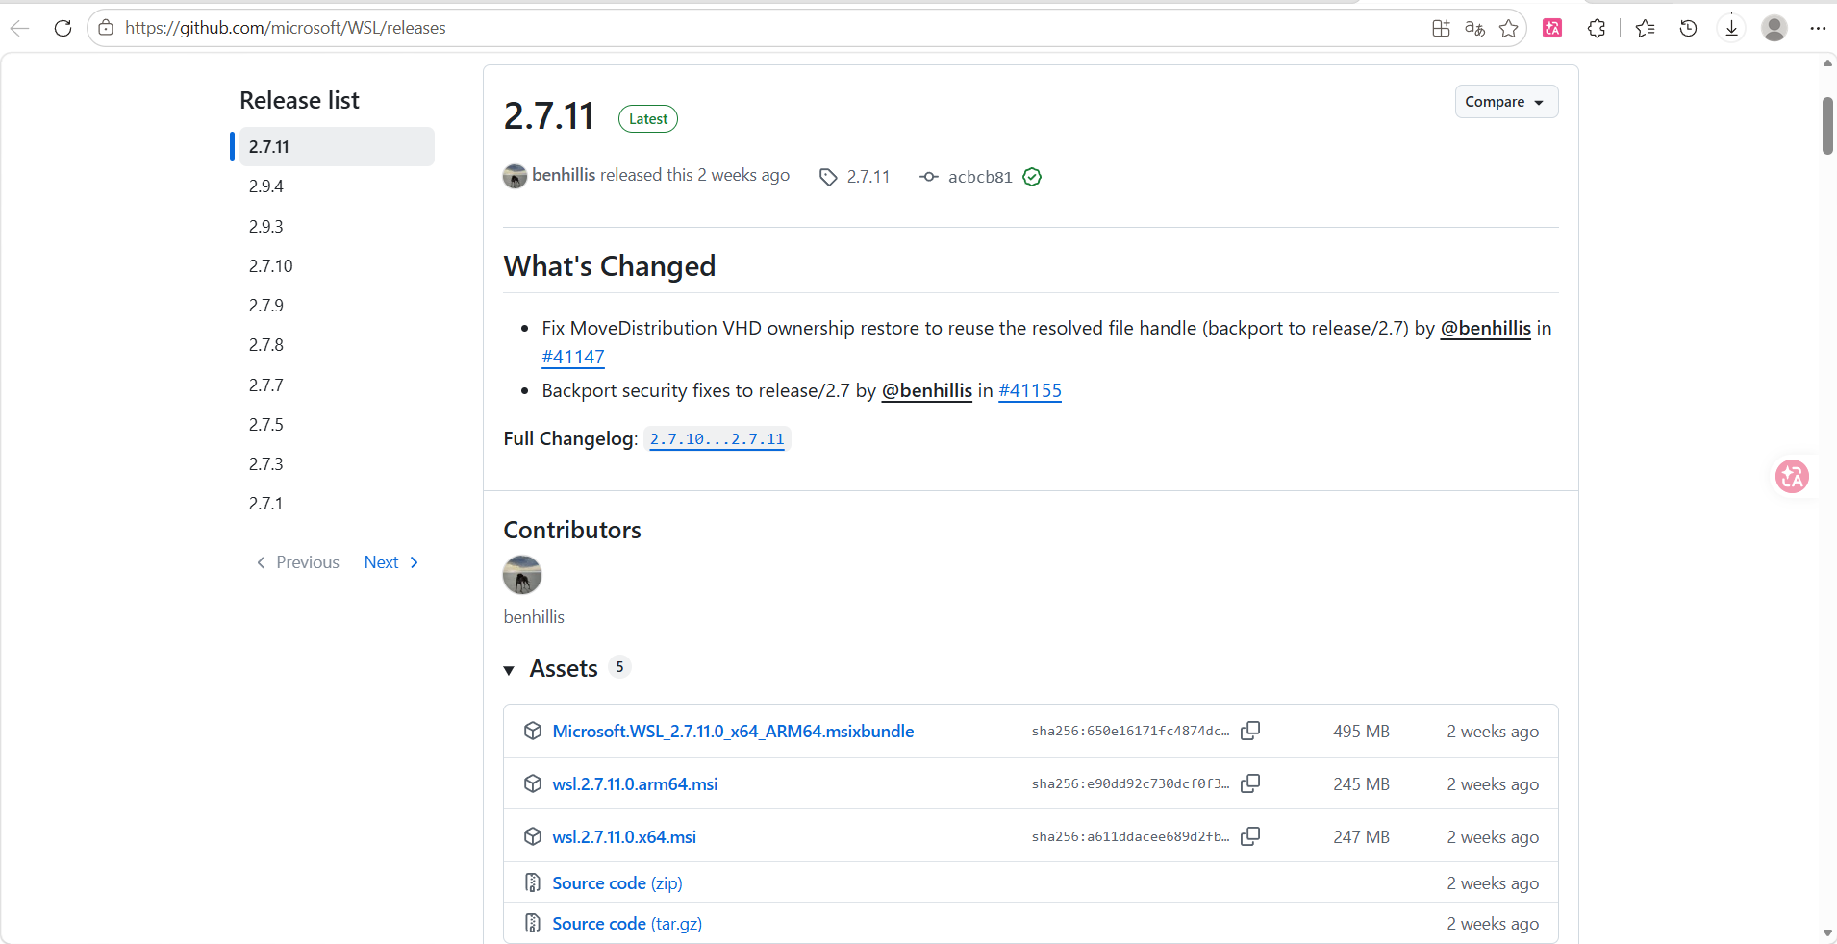Click the Previous pagination link

click(297, 562)
